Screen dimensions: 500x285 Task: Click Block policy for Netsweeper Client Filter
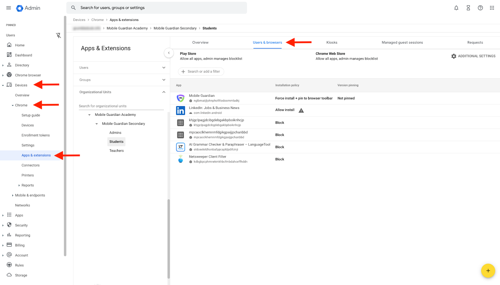(280, 159)
